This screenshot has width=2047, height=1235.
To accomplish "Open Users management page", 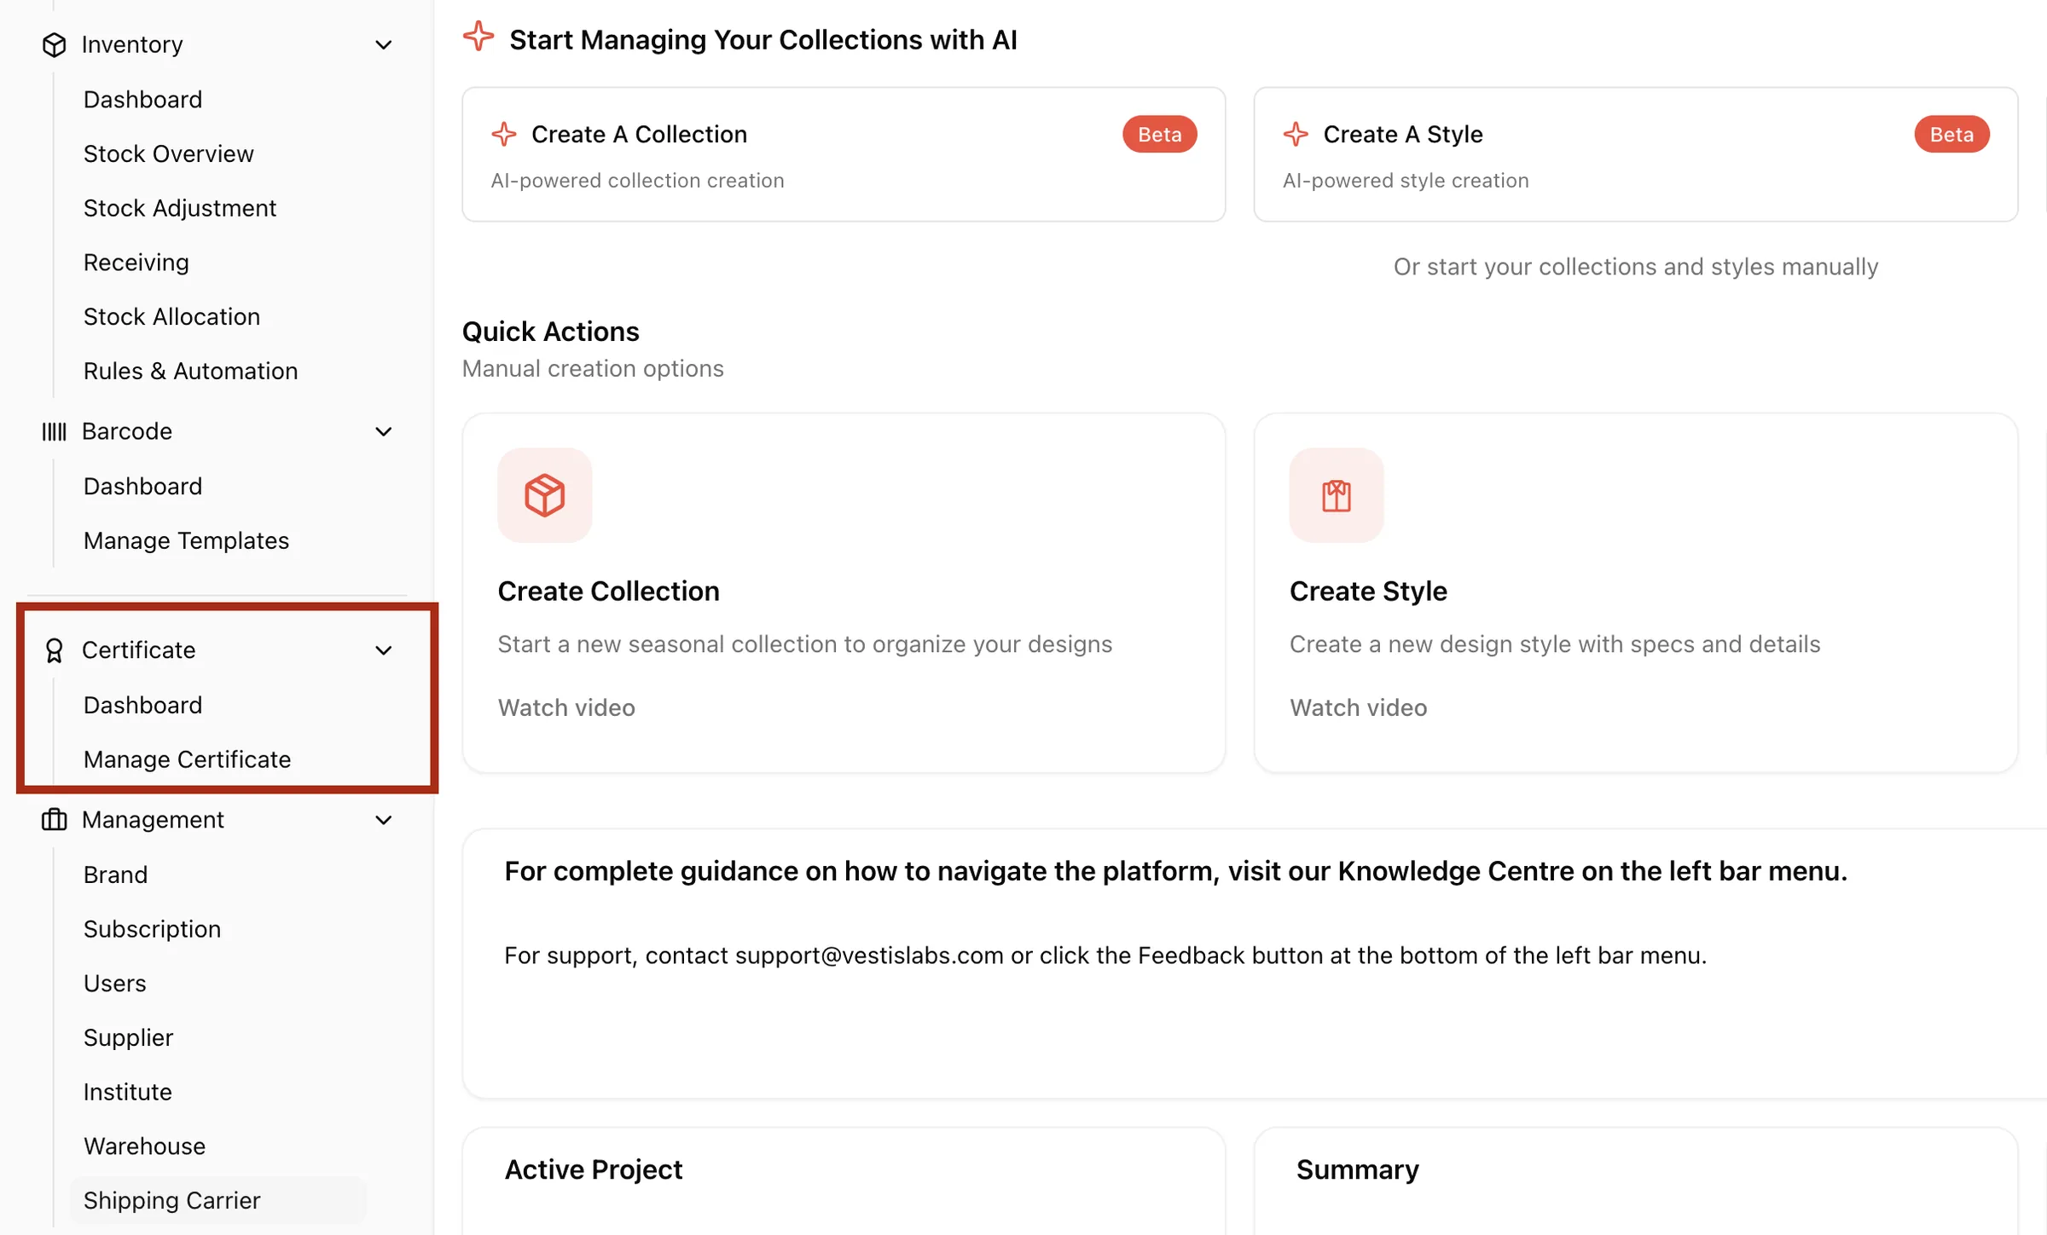I will 114,983.
